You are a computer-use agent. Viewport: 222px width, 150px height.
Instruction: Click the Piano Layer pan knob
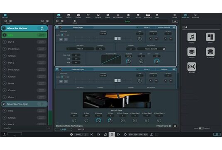140,38
